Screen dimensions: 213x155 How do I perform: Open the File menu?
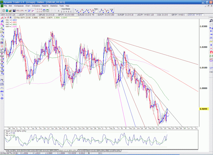click(x=5, y=6)
